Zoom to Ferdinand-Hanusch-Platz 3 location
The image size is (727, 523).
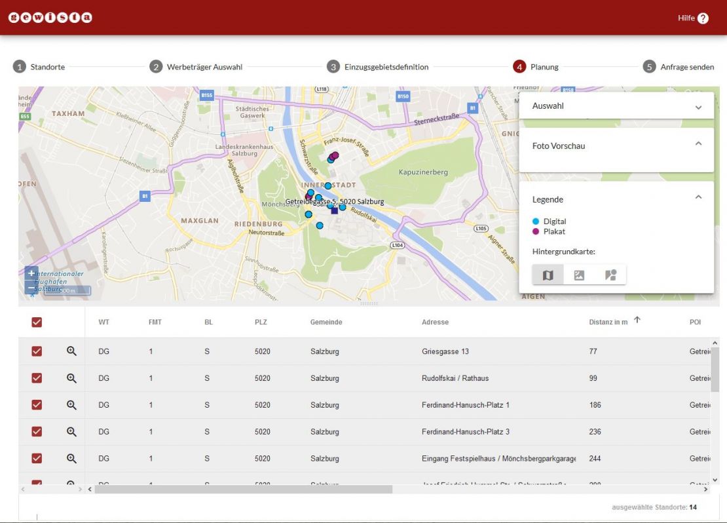71,432
